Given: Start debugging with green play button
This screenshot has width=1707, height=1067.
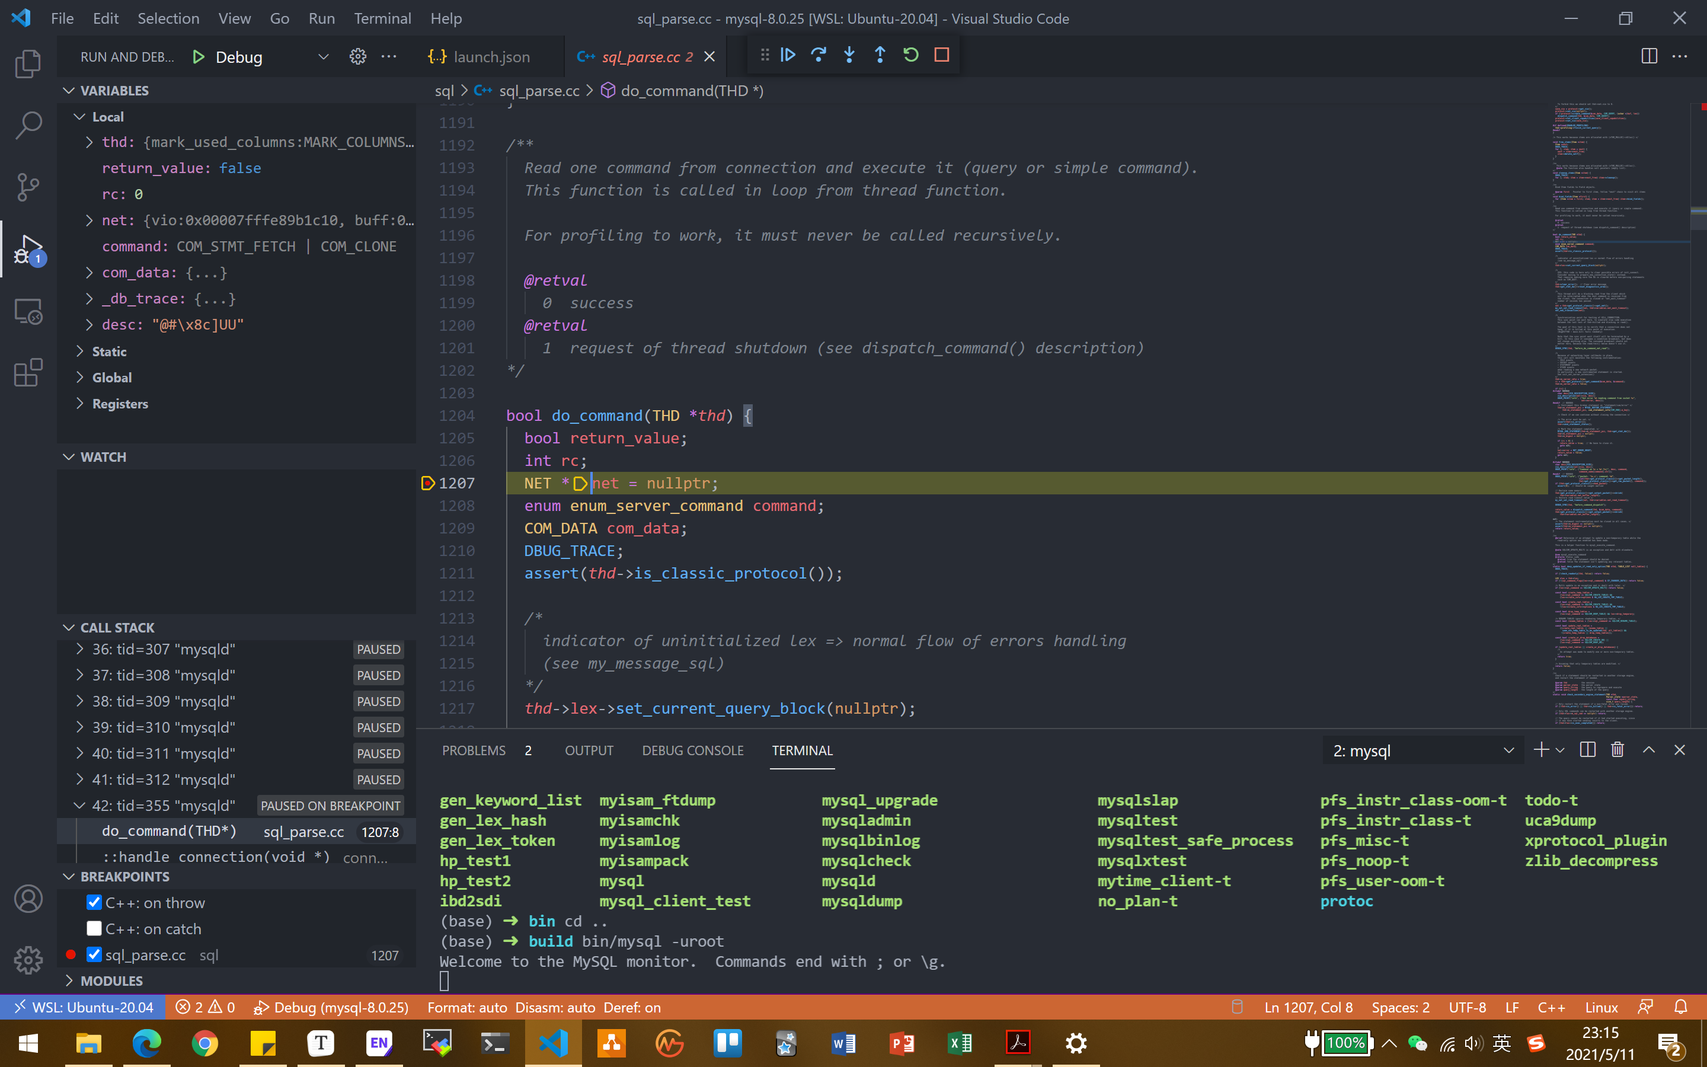Looking at the screenshot, I should (198, 57).
